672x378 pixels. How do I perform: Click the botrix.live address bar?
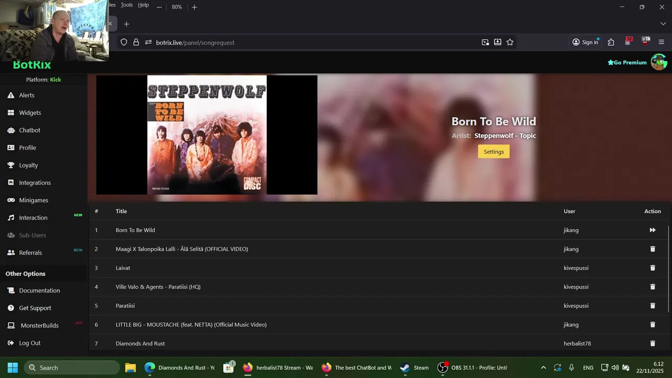[315, 43]
